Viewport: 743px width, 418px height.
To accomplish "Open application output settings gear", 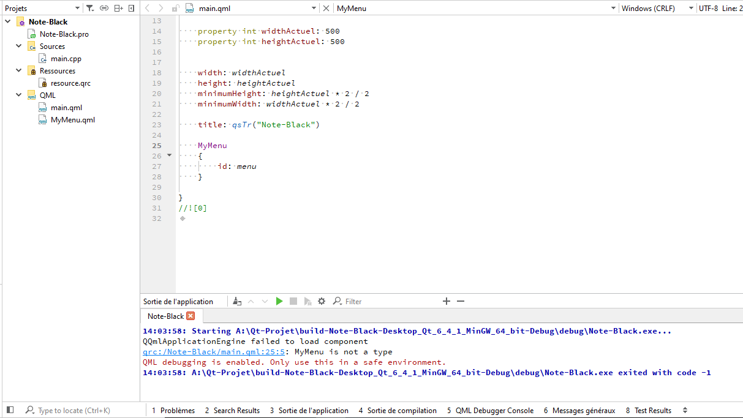I will coord(322,301).
